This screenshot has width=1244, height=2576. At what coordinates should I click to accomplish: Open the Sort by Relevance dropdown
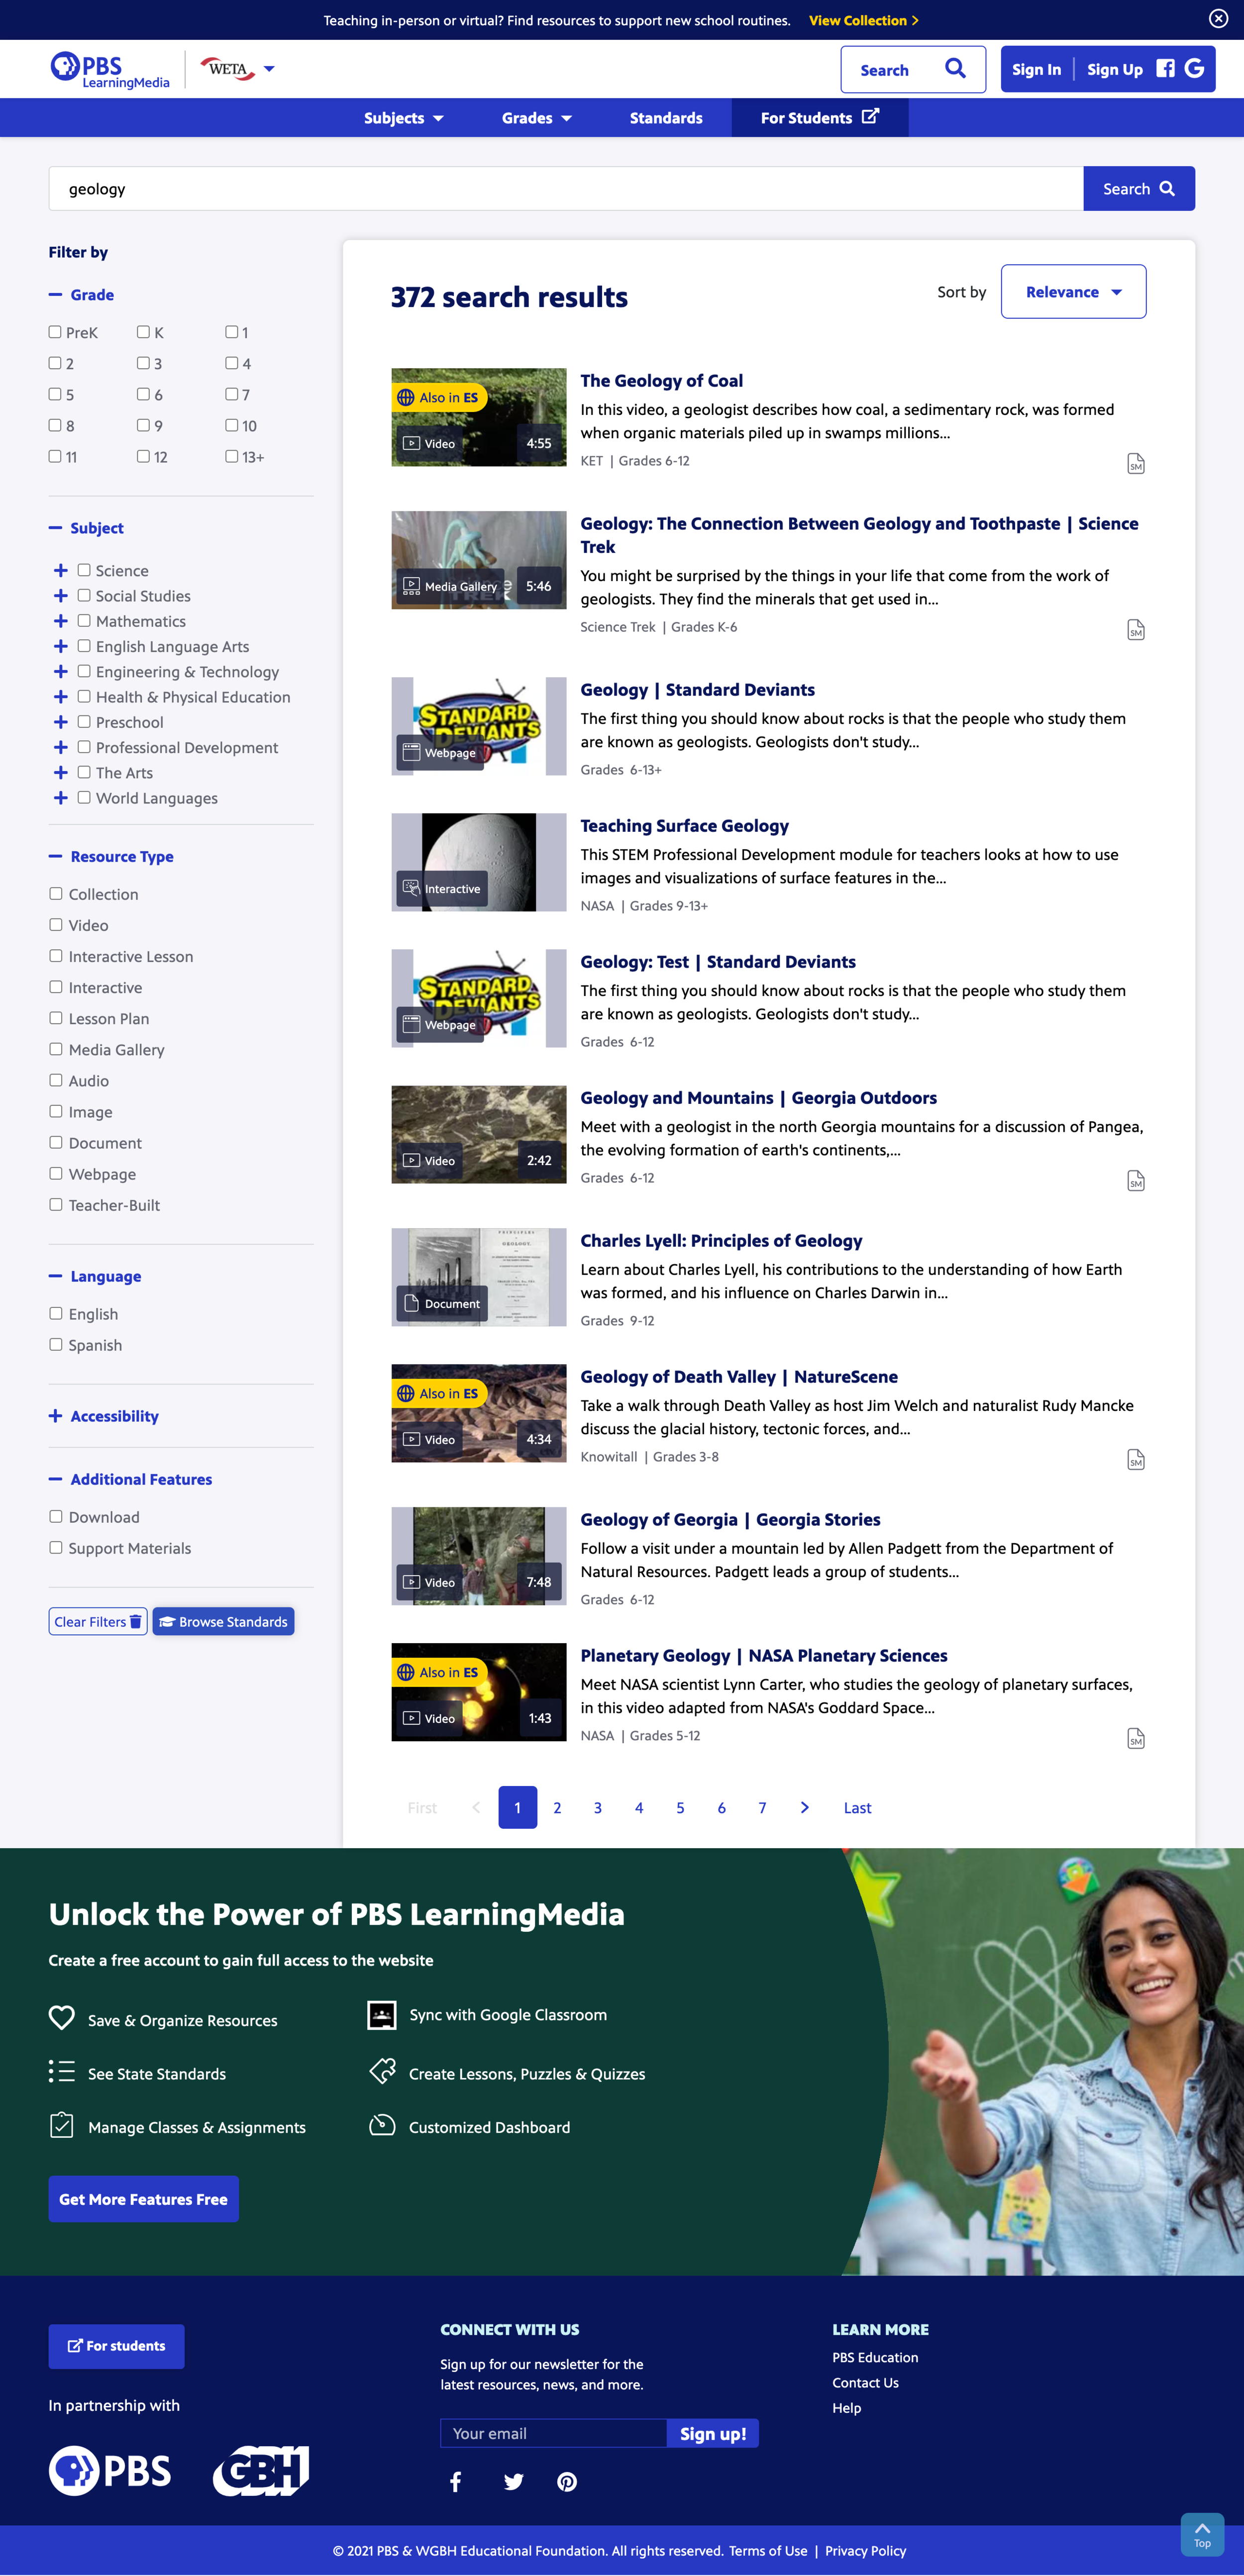[1073, 292]
